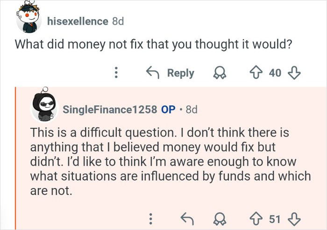The image size is (327, 230).
Task: Collapse thread using the red vertical line
Action: (x=15, y=158)
